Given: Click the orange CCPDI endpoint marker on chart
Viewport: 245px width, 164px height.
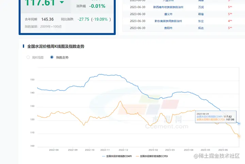Looking at the screenshot, I should tap(239, 137).
